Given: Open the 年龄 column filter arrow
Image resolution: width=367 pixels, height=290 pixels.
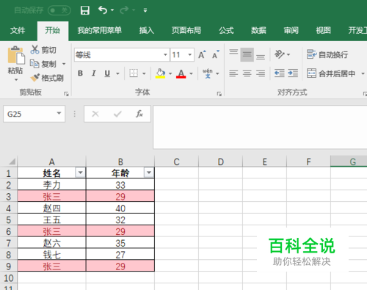Looking at the screenshot, I should [149, 173].
